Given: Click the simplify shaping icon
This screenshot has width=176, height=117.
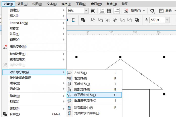Looking at the screenshot, I should (115, 20).
